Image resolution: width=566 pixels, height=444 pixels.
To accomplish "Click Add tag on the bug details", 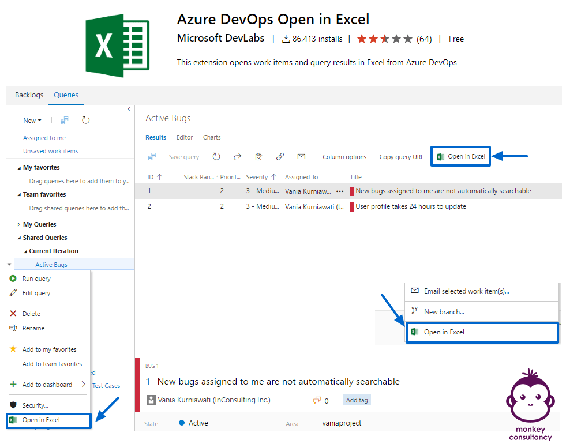I will click(x=357, y=400).
